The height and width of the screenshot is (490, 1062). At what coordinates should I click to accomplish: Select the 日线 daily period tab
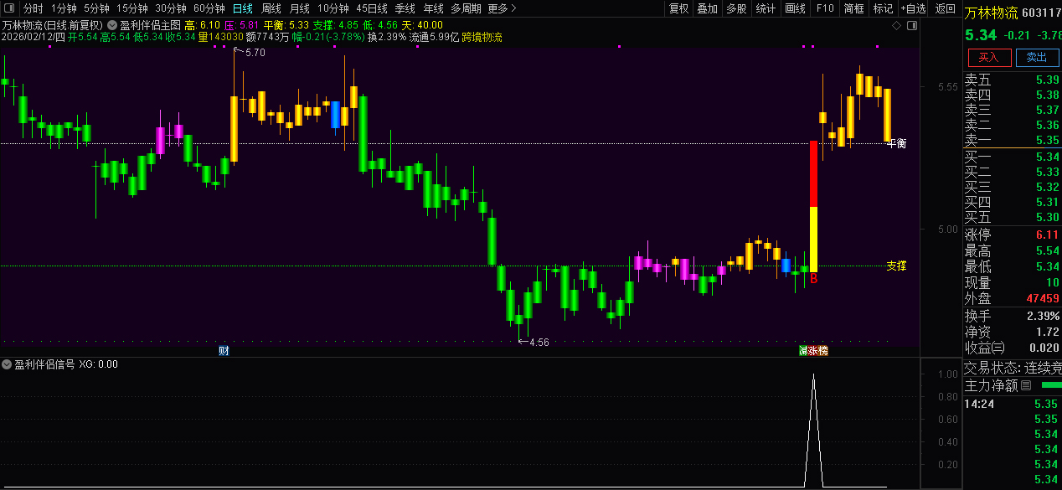coord(243,8)
